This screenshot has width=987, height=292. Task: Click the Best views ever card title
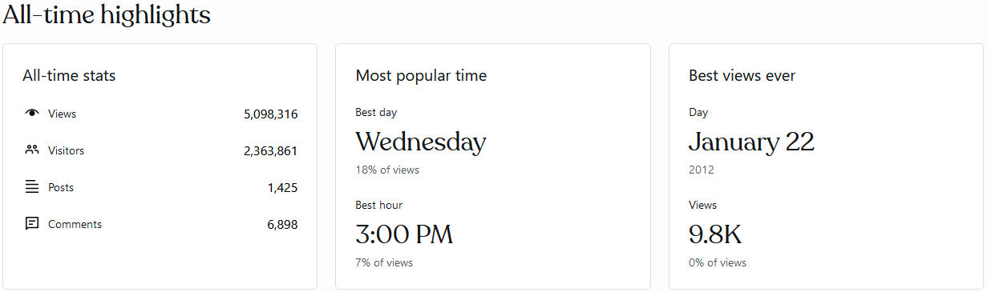742,76
